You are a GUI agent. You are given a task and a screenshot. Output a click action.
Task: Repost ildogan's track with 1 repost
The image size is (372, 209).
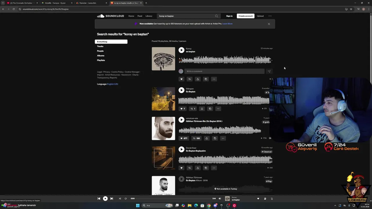pos(193,109)
